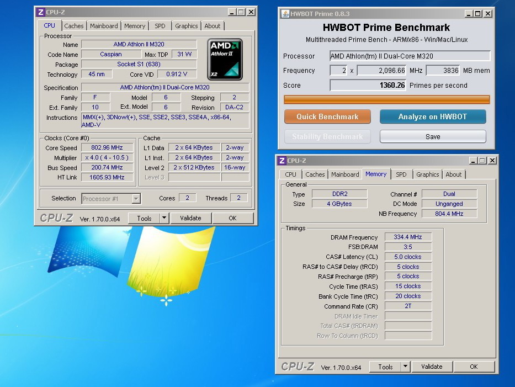Click Validate in CPU-Z CPU window
515x387 pixels.
click(x=190, y=218)
